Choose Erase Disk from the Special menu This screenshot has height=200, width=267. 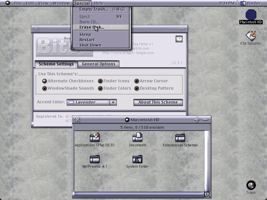[101, 27]
